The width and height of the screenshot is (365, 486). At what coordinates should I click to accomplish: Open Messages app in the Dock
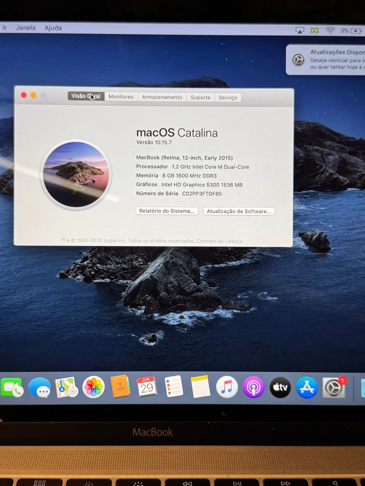[40, 387]
